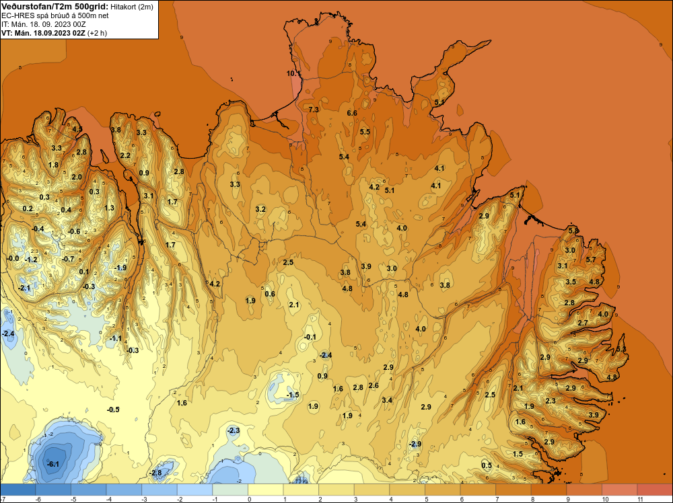Click the '3.4' temperature value

(387, 401)
